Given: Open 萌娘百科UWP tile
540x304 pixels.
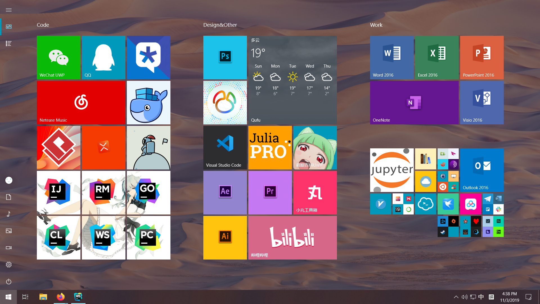Looking at the screenshot, I should click(315, 147).
